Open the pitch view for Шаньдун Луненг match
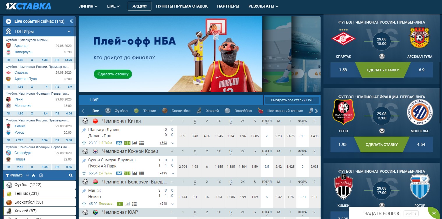Screen dimensions: 442x219 (x=127, y=143)
